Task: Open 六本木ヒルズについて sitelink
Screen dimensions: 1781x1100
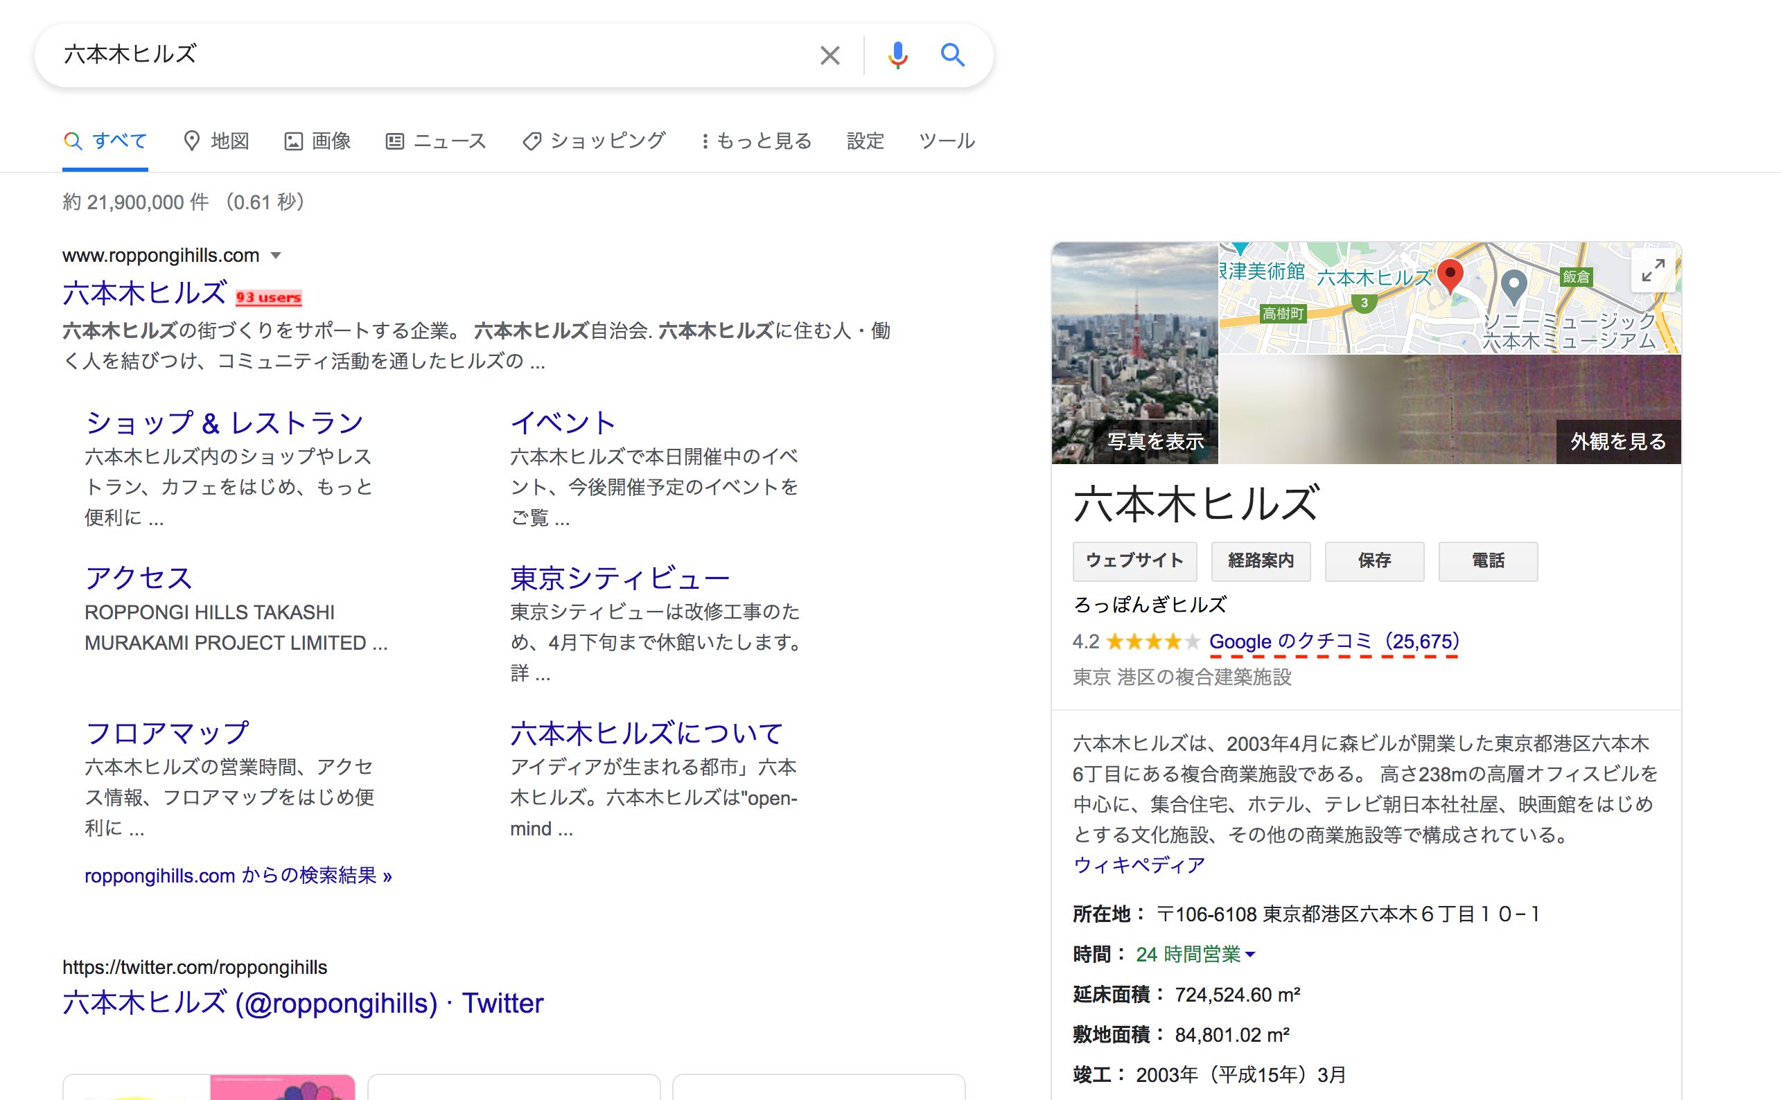Action: click(647, 734)
